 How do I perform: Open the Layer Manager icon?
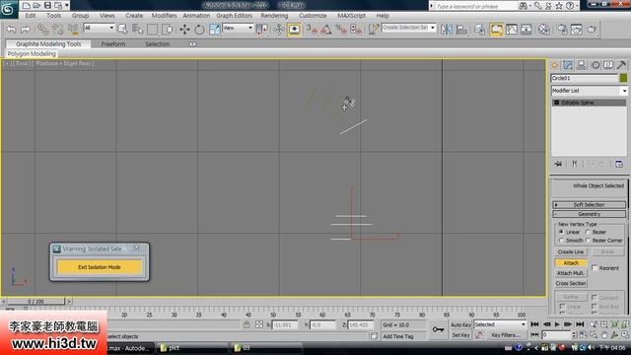tap(479, 30)
